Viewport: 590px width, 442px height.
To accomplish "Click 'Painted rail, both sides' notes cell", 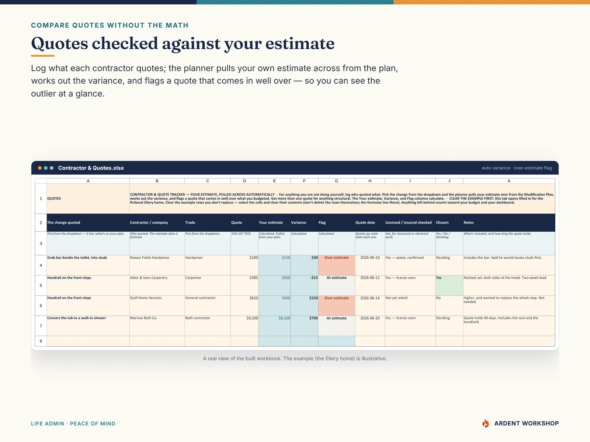I will 509,285.
